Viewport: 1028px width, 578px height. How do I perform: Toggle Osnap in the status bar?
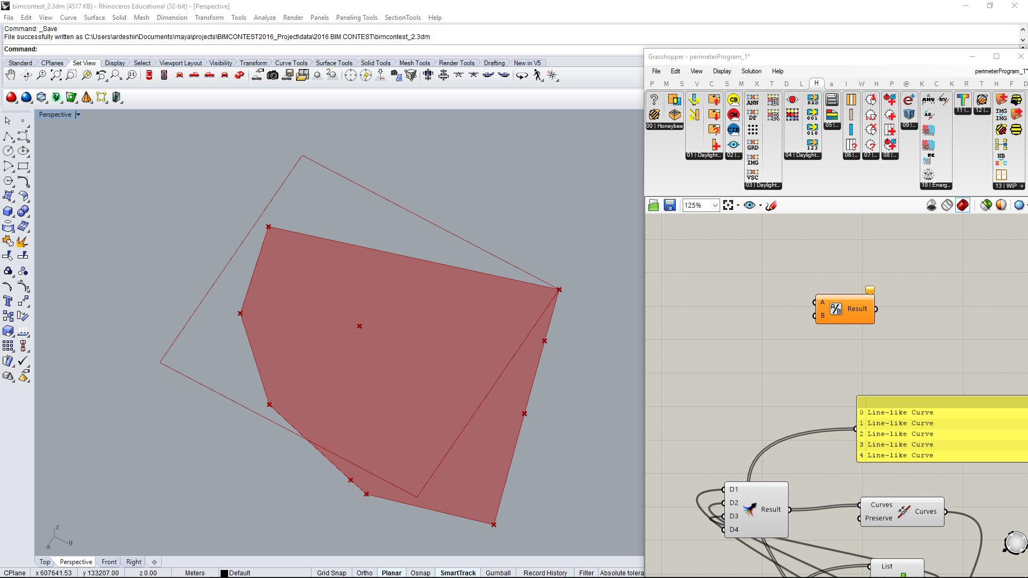pyautogui.click(x=420, y=573)
